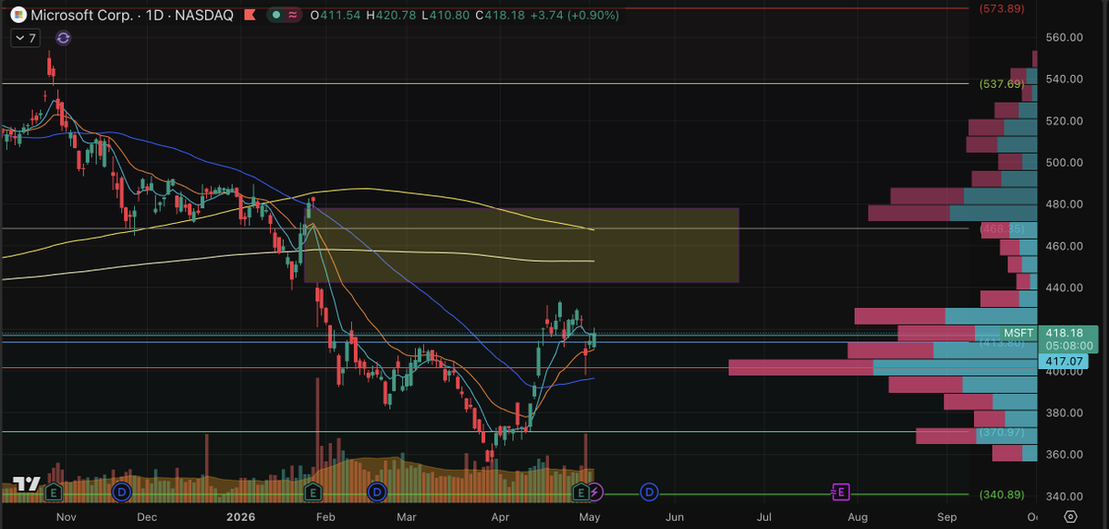The width and height of the screenshot is (1109, 529).
Task: Click the purple circular refresh icon
Action: coord(63,38)
